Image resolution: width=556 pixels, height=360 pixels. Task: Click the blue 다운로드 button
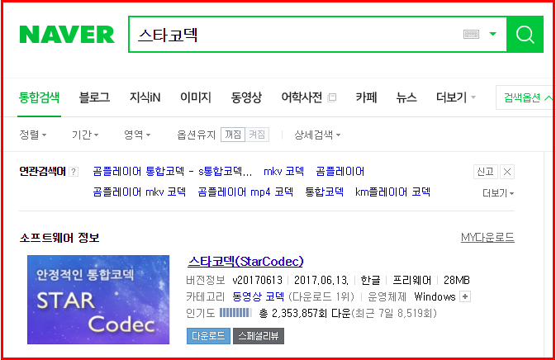click(x=208, y=336)
